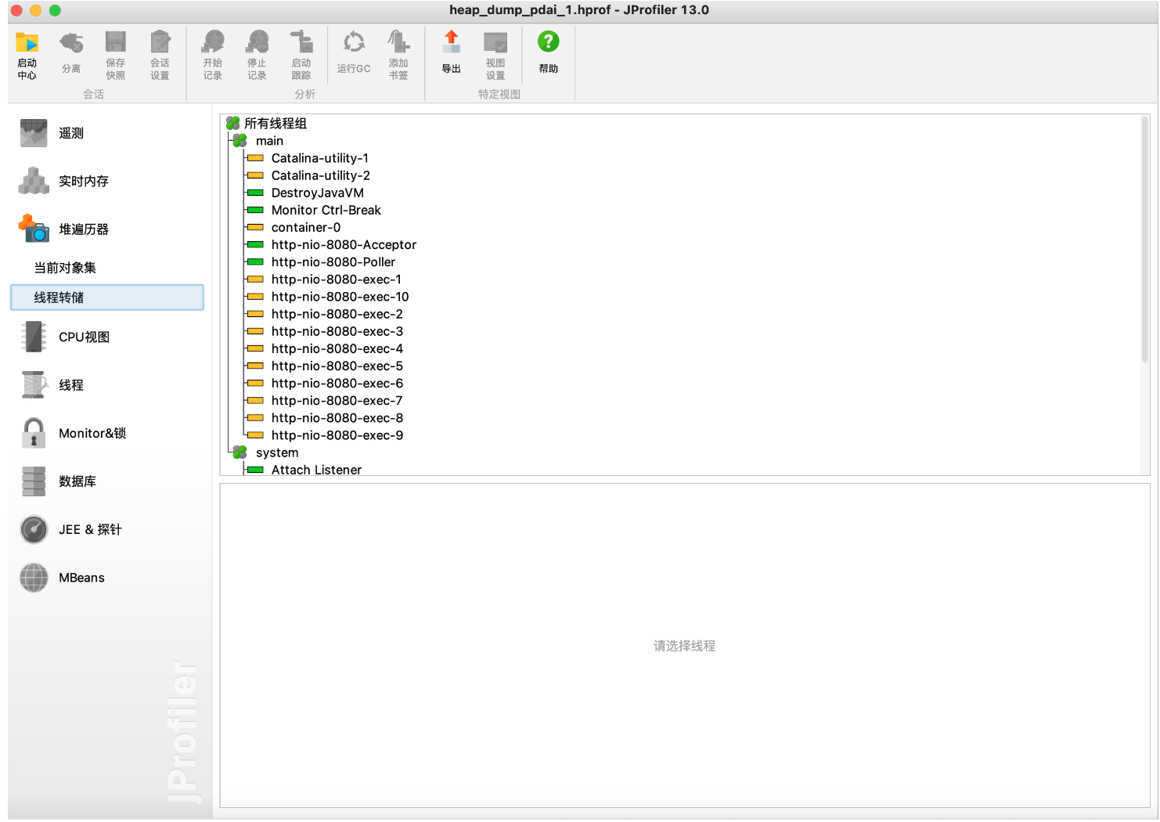Screen dimensions: 1160x822
Task: Select thread http-nio-8080-exec-8
Action: pyautogui.click(x=337, y=418)
